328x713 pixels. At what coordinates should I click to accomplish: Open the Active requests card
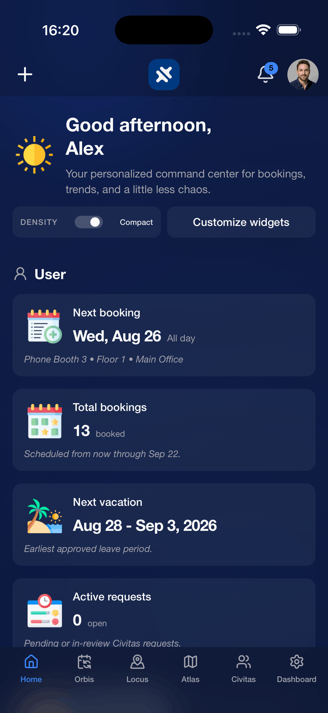pos(164,613)
